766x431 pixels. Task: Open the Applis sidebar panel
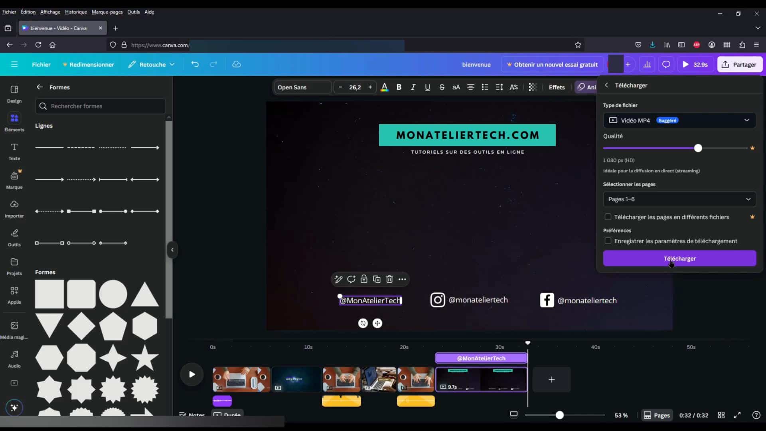14,295
